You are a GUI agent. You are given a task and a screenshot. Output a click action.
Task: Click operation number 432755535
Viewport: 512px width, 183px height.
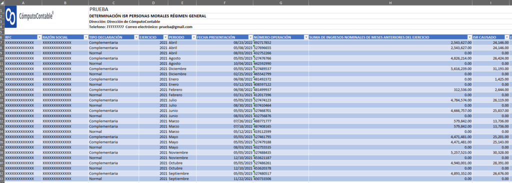(262, 147)
